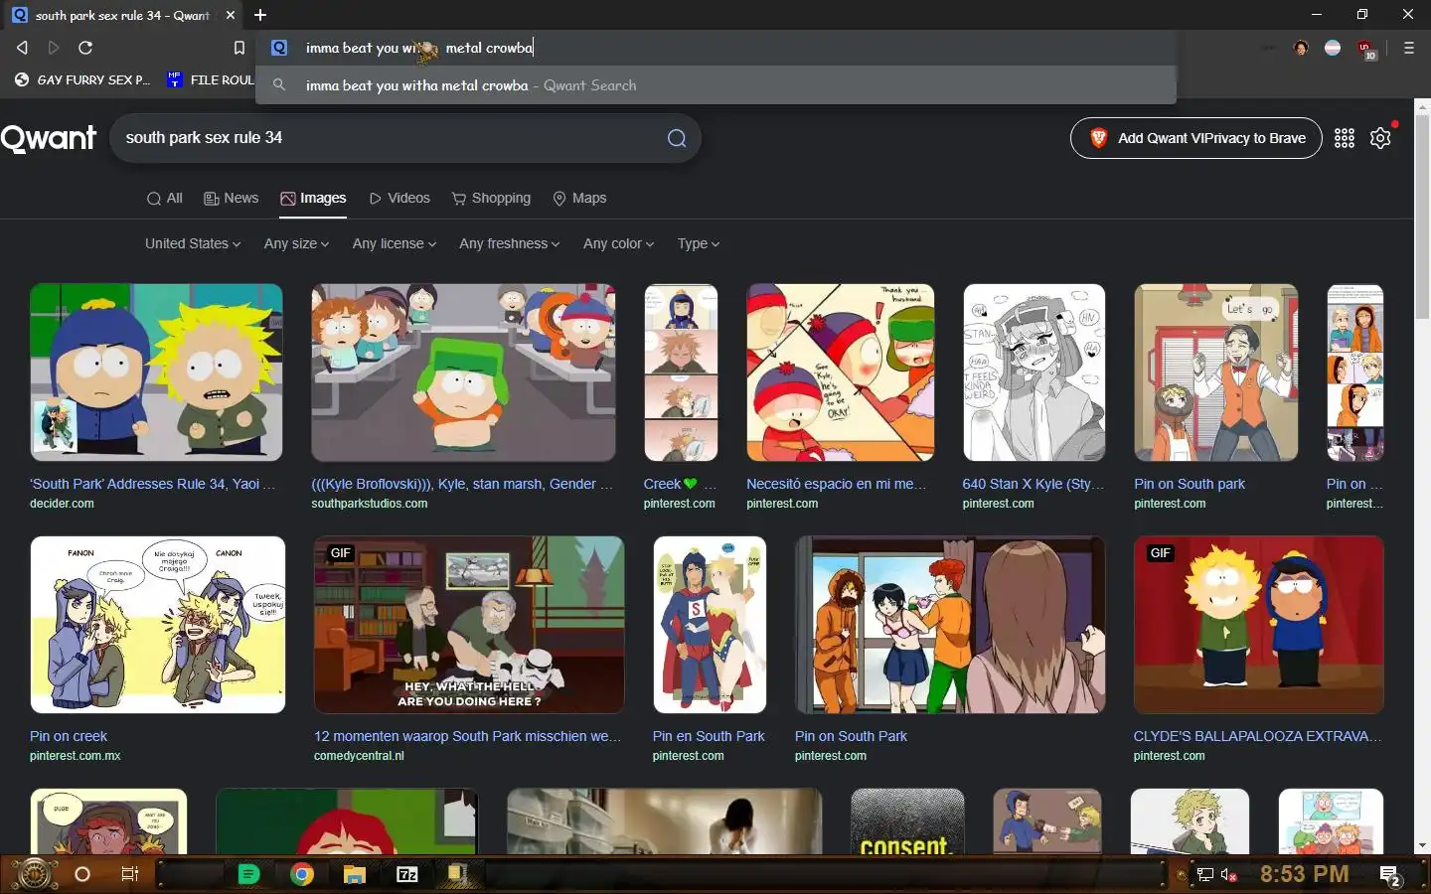1431x894 pixels.
Task: Open Spotify from the taskbar
Action: tap(249, 874)
